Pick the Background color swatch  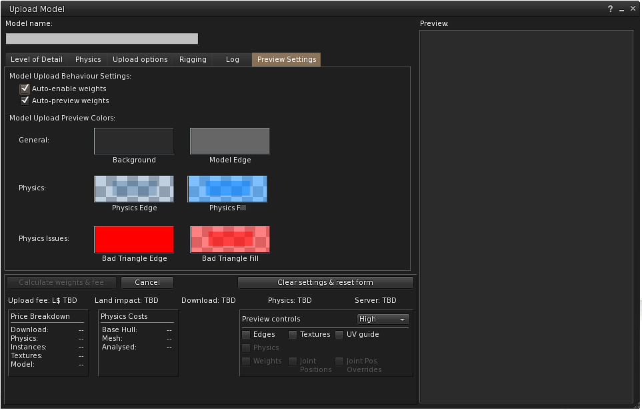tap(134, 141)
